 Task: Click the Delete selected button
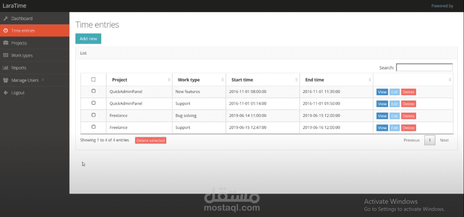click(150, 140)
